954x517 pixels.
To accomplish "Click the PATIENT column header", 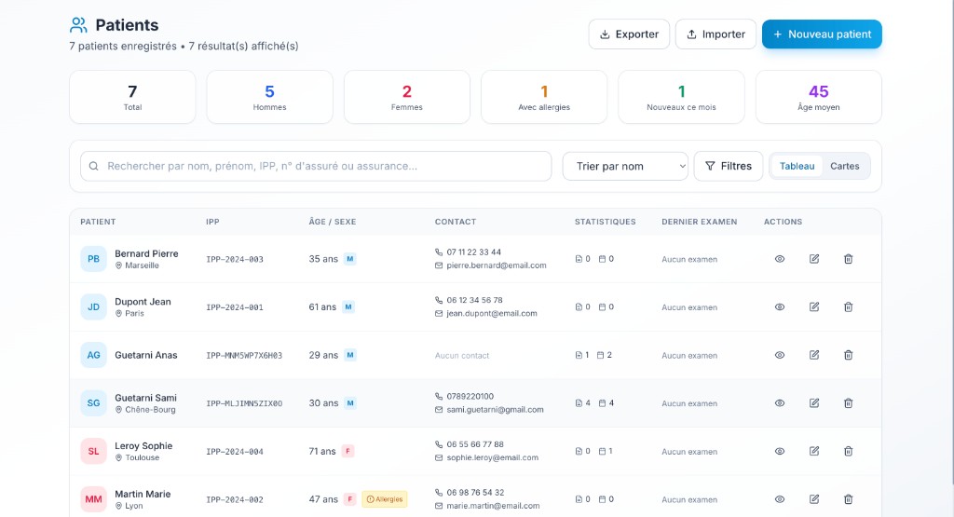I will [x=98, y=222].
